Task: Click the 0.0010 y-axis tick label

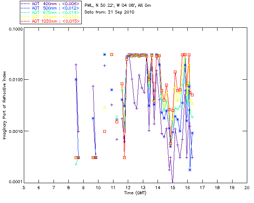Action: pos(16,131)
